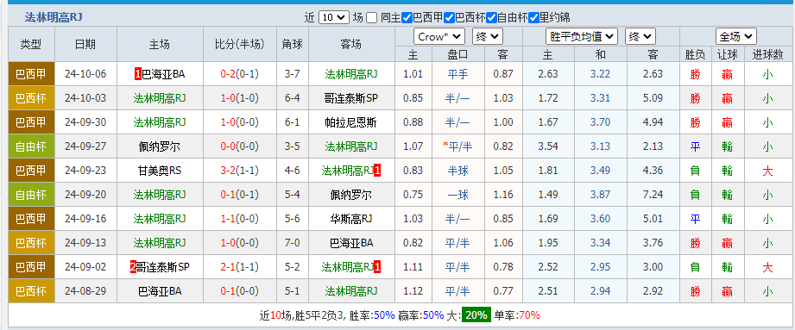This screenshot has width=795, height=330.
Task: Click the 2-1(1-1) score on 24-09-02
Action: point(240,267)
